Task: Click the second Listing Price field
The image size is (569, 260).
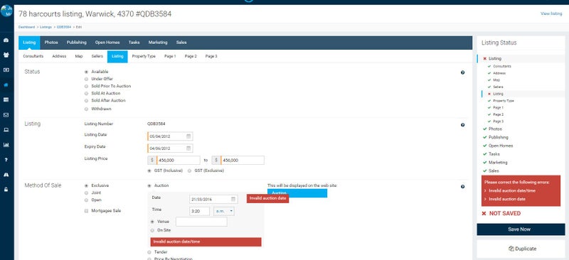Action: click(242, 161)
